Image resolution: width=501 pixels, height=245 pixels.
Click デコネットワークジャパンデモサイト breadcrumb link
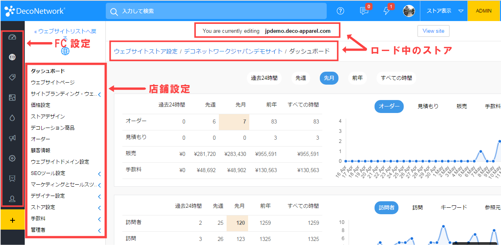(233, 51)
